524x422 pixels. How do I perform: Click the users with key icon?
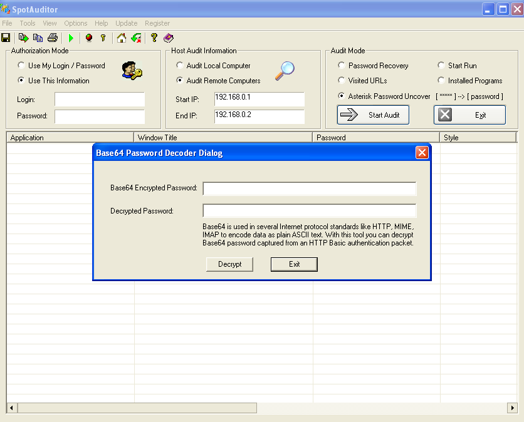[x=132, y=71]
